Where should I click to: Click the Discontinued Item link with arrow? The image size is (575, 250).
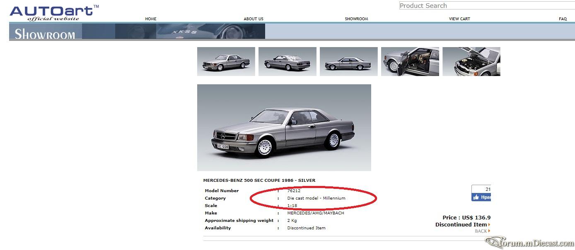(463, 225)
